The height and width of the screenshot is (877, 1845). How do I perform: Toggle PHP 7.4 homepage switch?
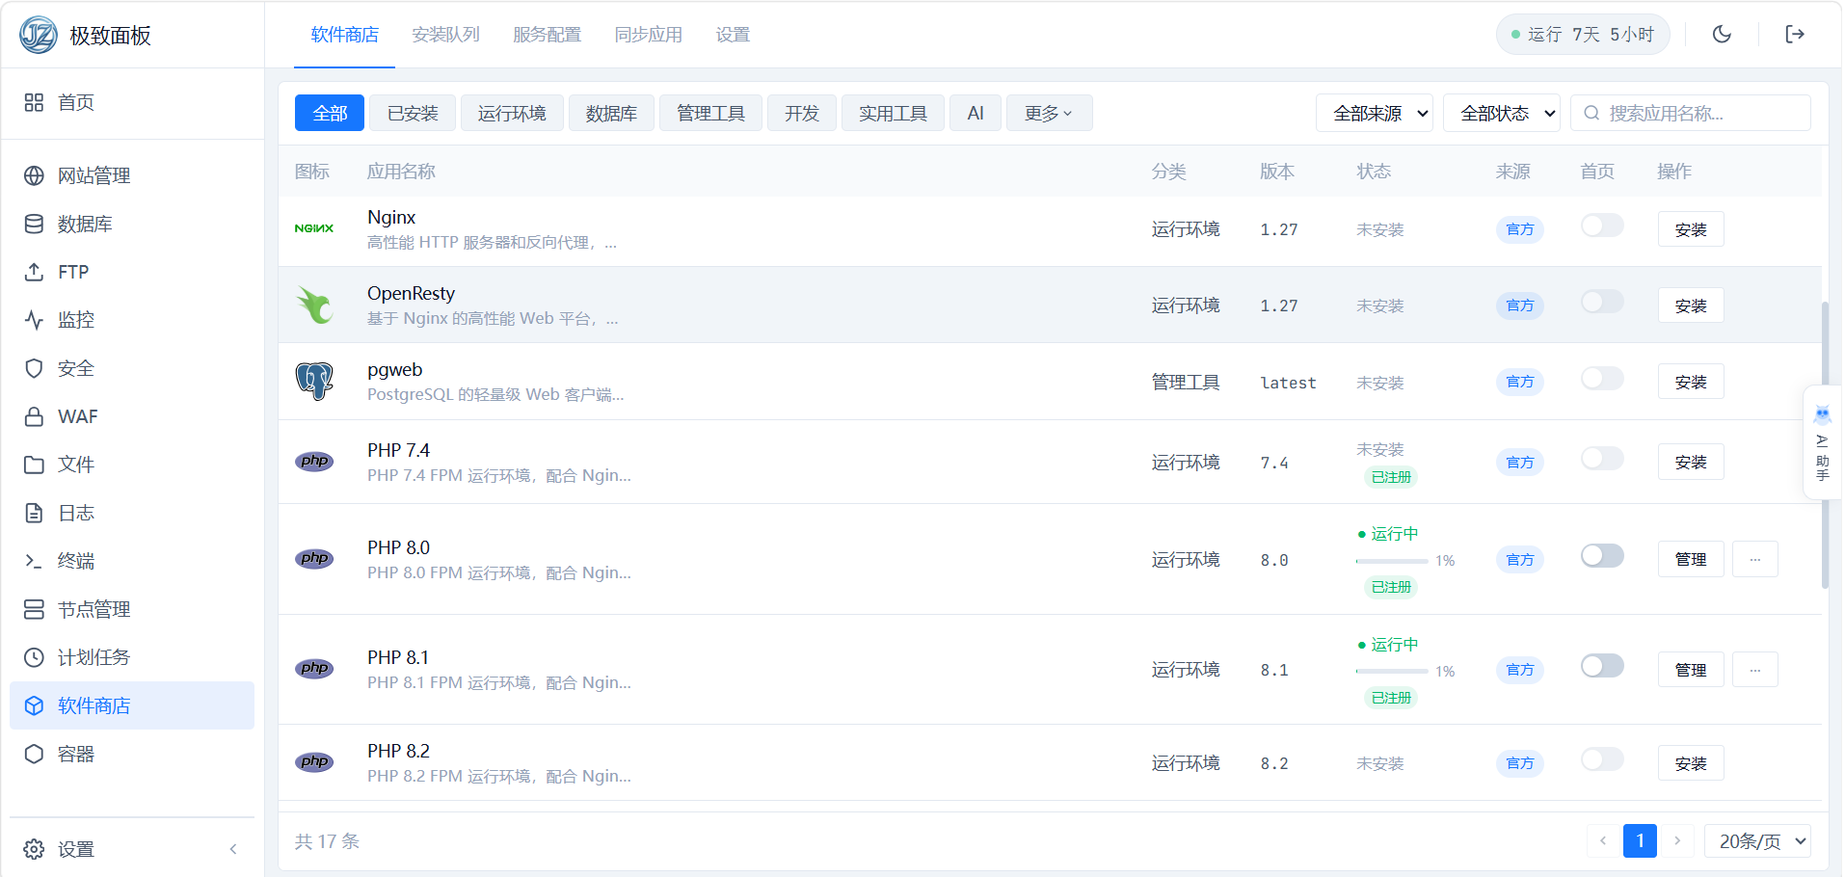coord(1602,459)
